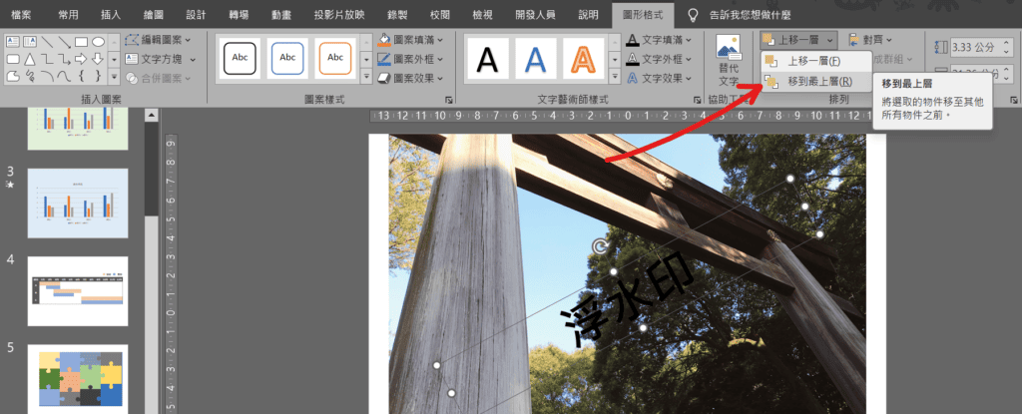
Task: Open the 文字藝術師樣式 group dialog launcher
Action: coord(696,100)
